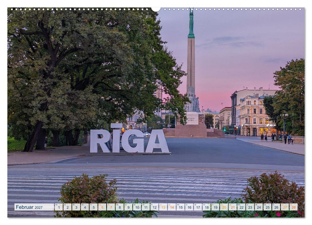Viewport: 312px width, 225px height.
Task: Choose the orange 14 date cell
Action: point(172,207)
